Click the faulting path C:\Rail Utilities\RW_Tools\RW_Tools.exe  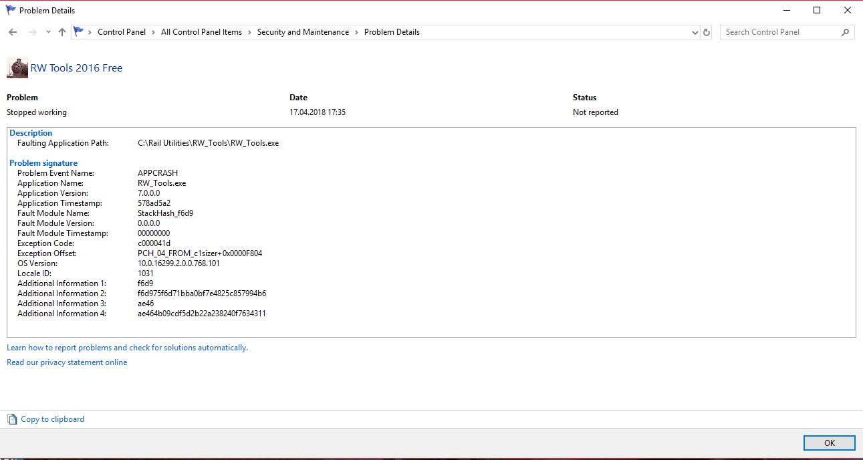coord(208,143)
